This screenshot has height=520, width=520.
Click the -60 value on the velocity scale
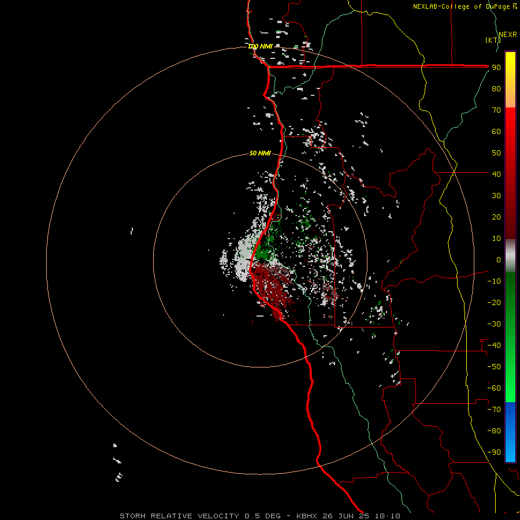pyautogui.click(x=494, y=388)
